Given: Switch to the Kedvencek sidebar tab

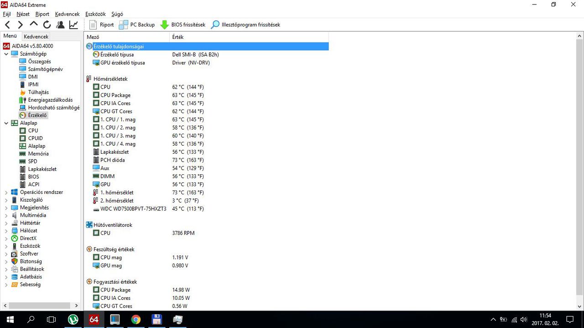Looking at the screenshot, I should pos(36,36).
